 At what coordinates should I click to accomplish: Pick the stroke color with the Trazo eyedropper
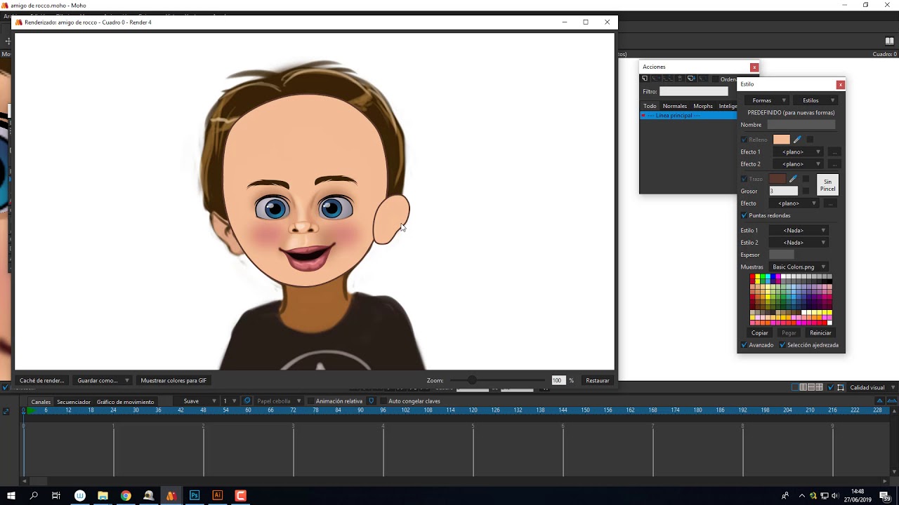click(x=793, y=179)
